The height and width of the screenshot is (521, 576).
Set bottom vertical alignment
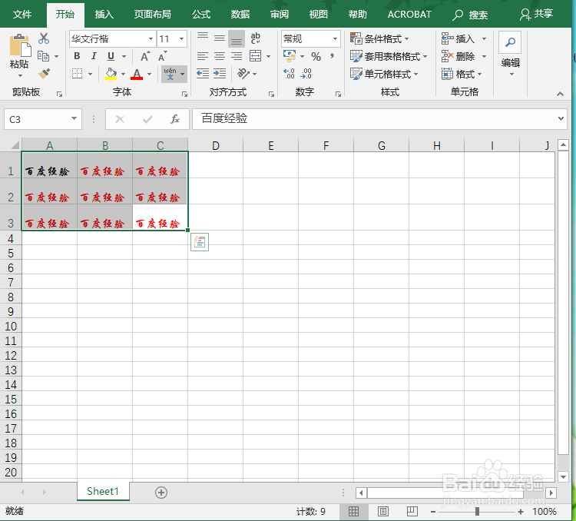click(x=237, y=38)
